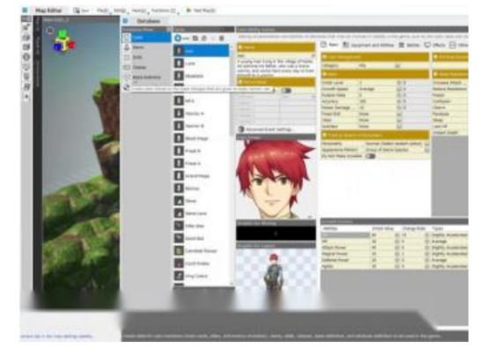Toggle the switch under the event sheet header

click(x=286, y=91)
